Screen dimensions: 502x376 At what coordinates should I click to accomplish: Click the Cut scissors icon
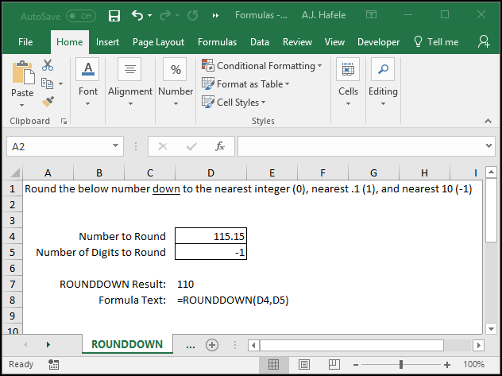(x=48, y=65)
